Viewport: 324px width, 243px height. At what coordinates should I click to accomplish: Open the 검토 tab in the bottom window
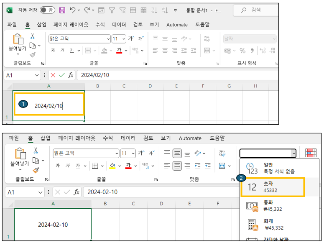click(x=148, y=138)
